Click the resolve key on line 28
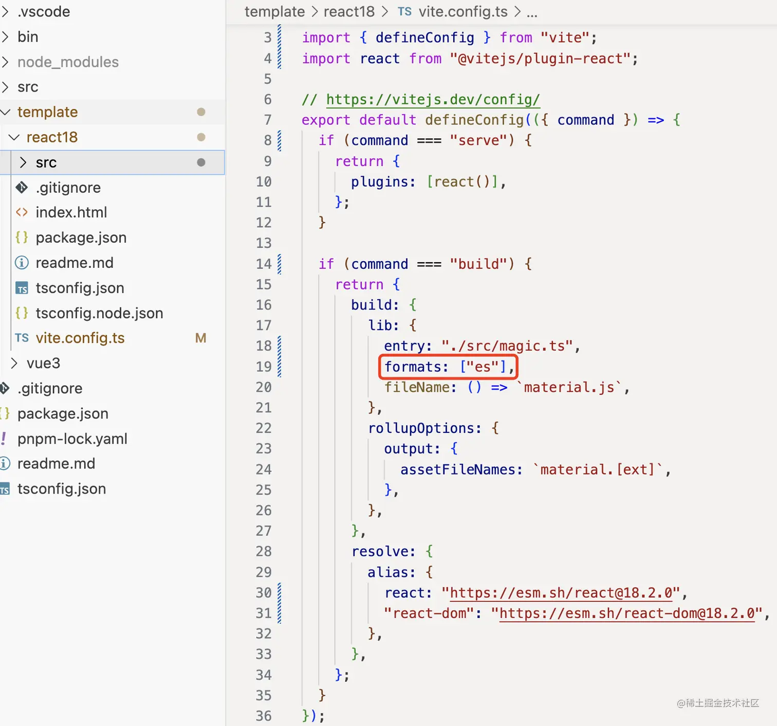The width and height of the screenshot is (777, 726). click(379, 552)
